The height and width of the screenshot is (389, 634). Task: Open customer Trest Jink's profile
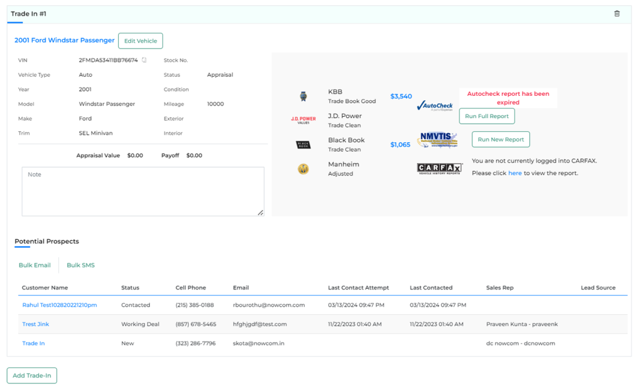click(x=35, y=324)
